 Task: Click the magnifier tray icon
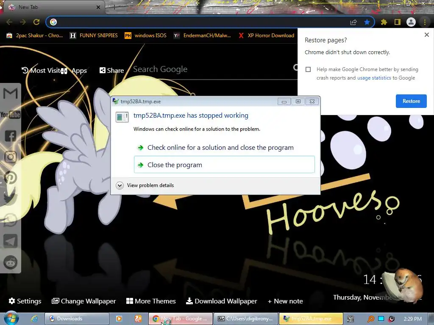coord(370,319)
